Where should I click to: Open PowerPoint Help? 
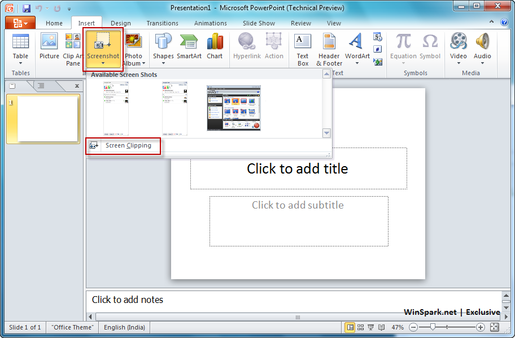click(x=504, y=22)
